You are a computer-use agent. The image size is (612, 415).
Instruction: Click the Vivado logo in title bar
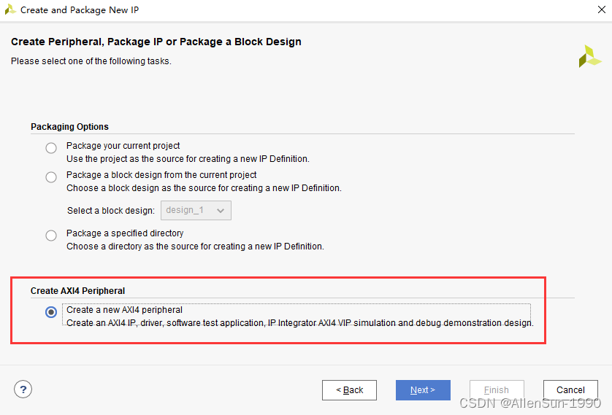click(10, 9)
